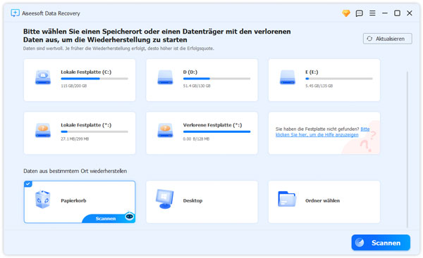Click the D (D:) drive label

pos(190,72)
